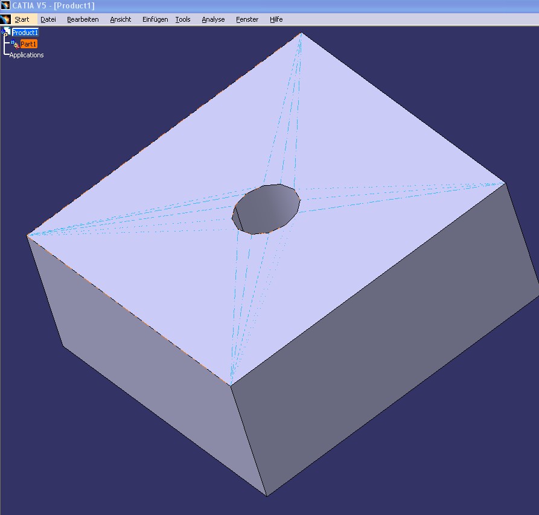This screenshot has width=539, height=515.
Task: Click the Product1 assembly icon
Action: 6,33
